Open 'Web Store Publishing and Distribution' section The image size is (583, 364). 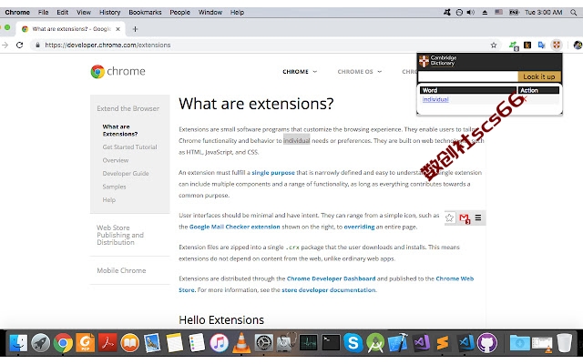pos(120,235)
